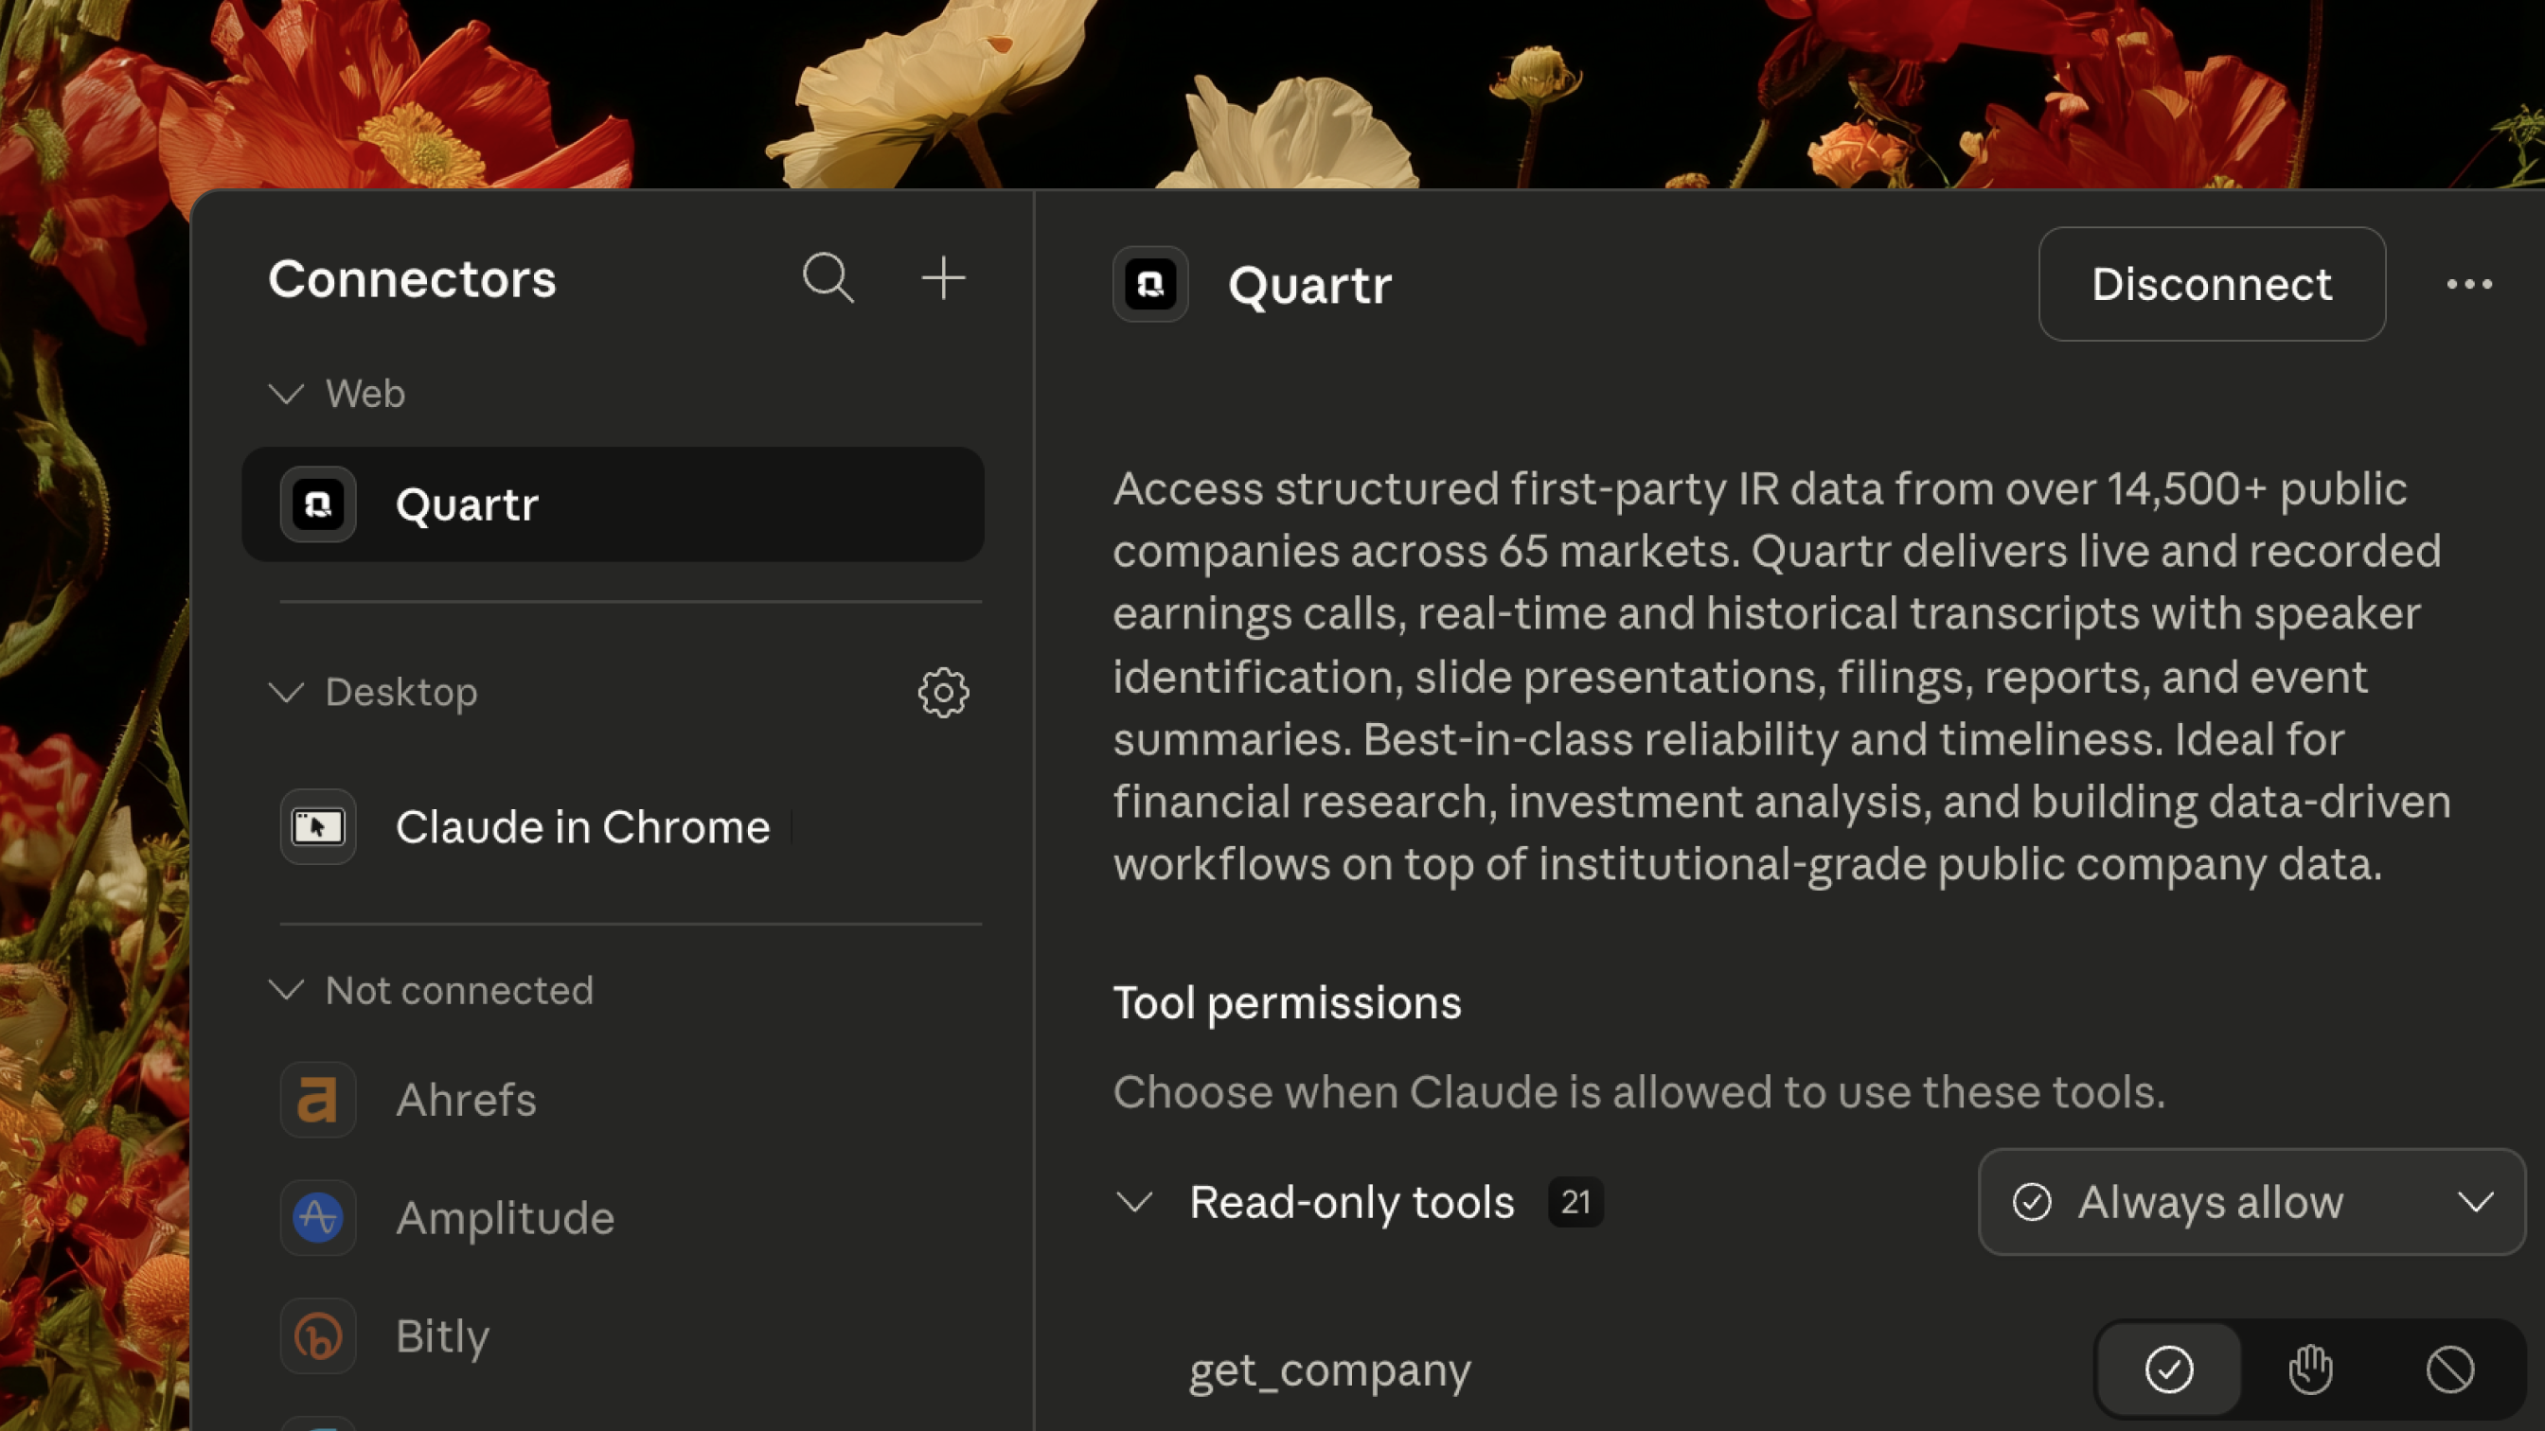
Task: Click the Ahrefs connector icon
Action: click(x=317, y=1099)
